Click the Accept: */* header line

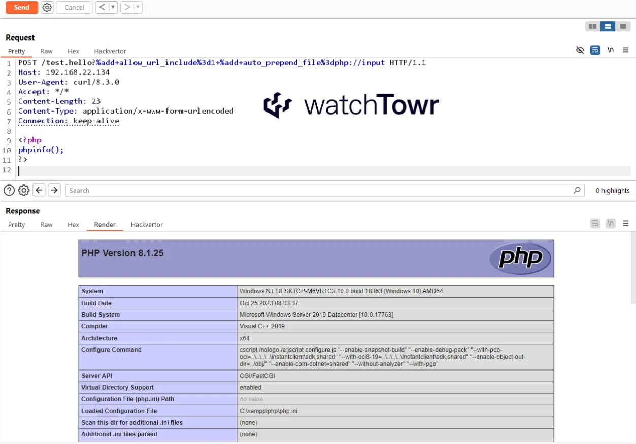pyautogui.click(x=43, y=92)
